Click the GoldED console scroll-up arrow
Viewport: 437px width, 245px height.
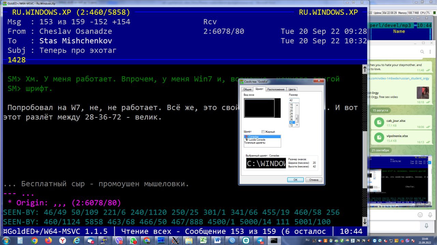click(365, 69)
